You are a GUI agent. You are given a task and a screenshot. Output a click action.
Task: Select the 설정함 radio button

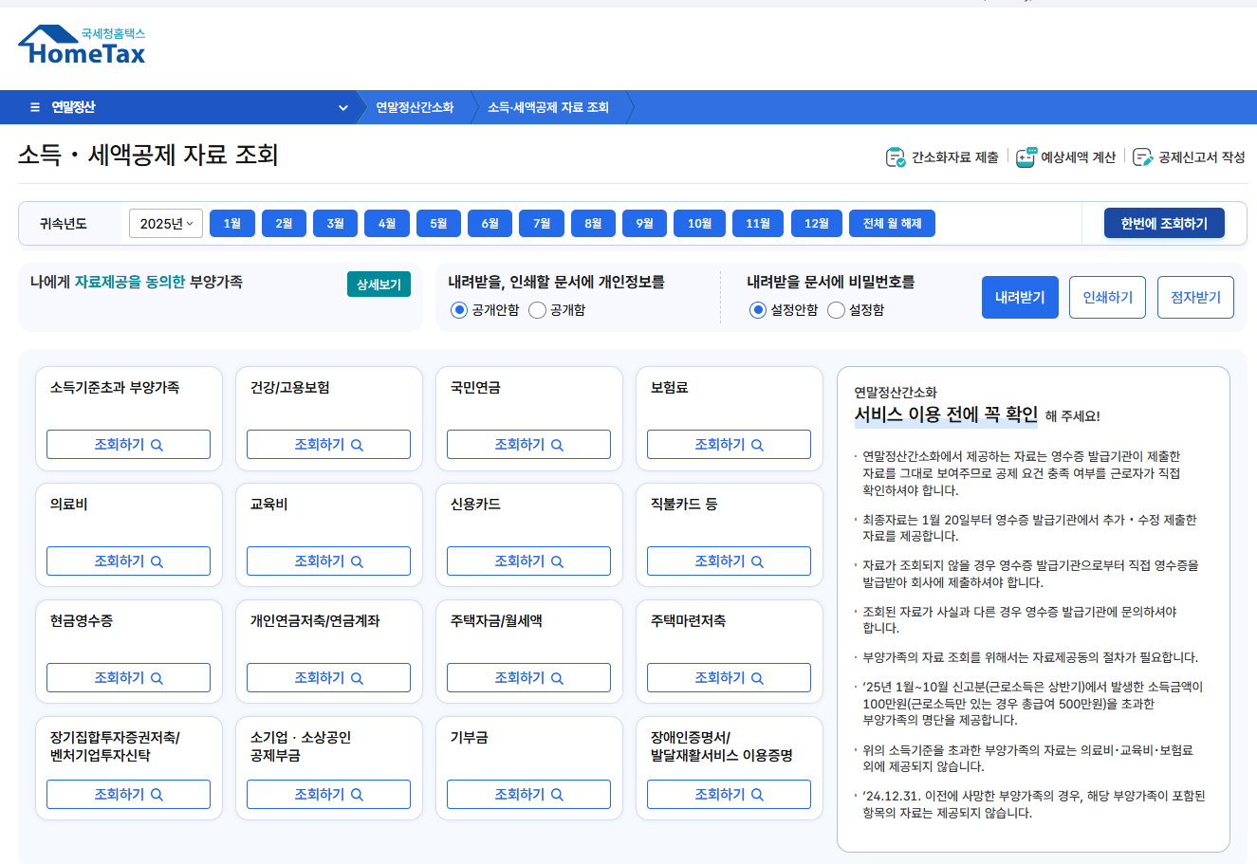pyautogui.click(x=835, y=308)
